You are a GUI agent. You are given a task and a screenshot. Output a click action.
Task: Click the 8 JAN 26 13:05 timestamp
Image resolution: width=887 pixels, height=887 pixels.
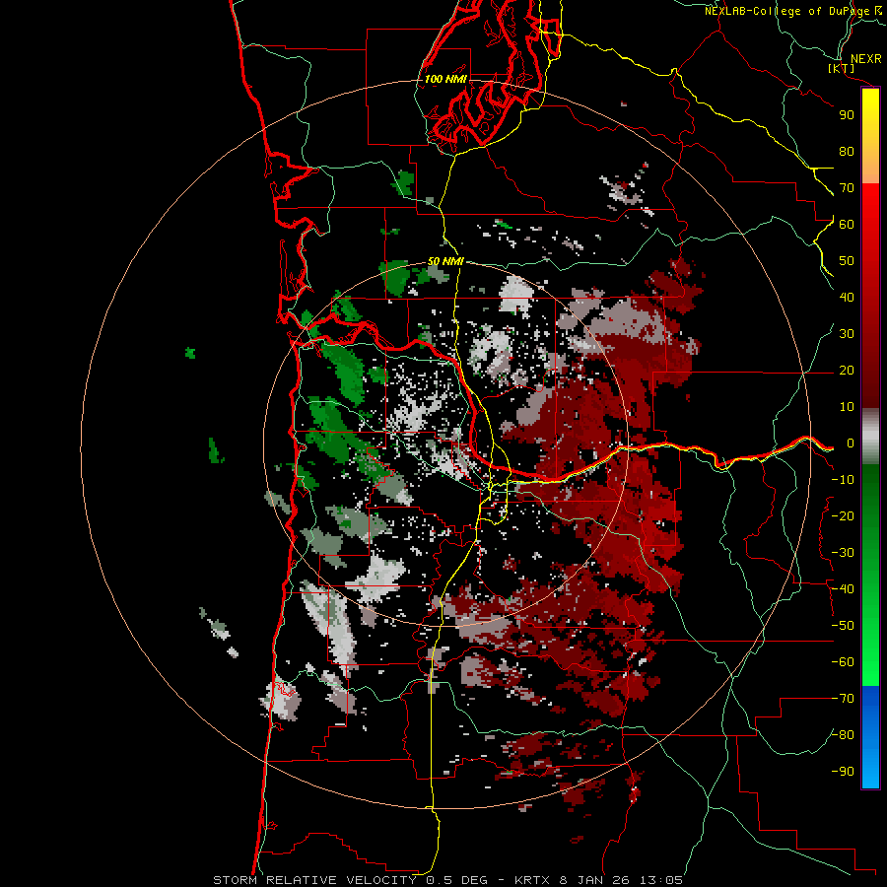(x=621, y=880)
